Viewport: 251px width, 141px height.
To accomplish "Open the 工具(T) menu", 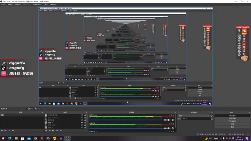I will point(46,4).
